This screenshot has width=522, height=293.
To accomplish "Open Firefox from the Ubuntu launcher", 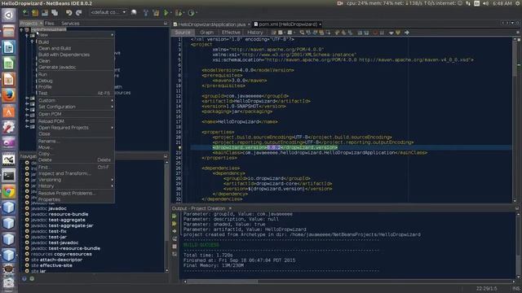I will 9,96.
